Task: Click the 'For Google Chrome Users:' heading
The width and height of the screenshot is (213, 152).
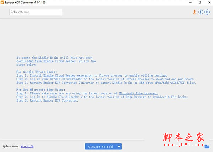Action: point(37,72)
